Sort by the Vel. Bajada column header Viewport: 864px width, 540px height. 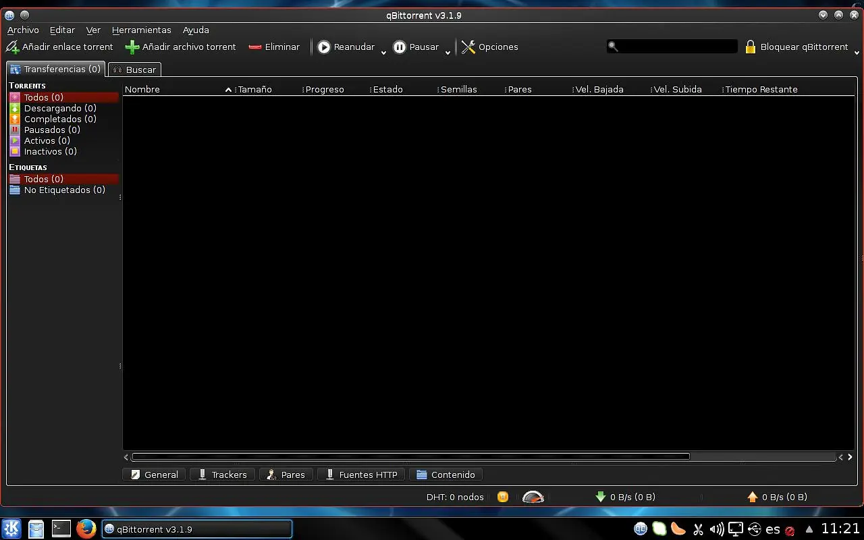click(611, 89)
